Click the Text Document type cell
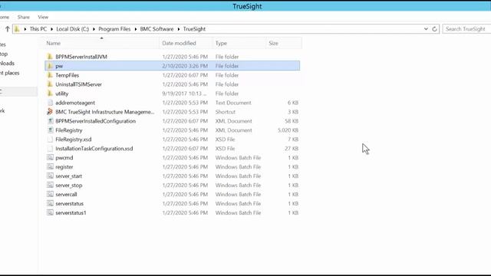The width and height of the screenshot is (491, 276). (x=233, y=103)
